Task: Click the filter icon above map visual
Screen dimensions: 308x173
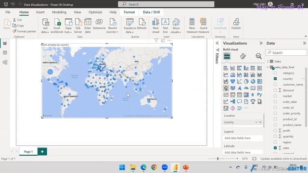Action: [156, 40]
